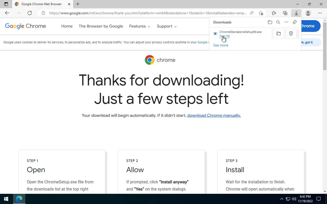Viewport: 327px width, 204px height.
Task: Click the Windows Start button
Action: tap(6, 199)
